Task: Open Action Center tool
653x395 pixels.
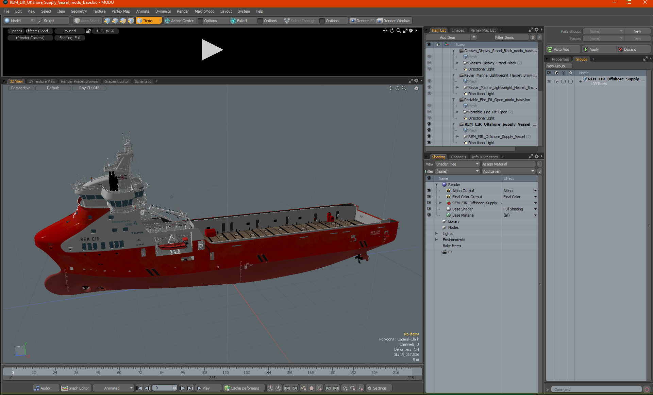Action: click(179, 21)
